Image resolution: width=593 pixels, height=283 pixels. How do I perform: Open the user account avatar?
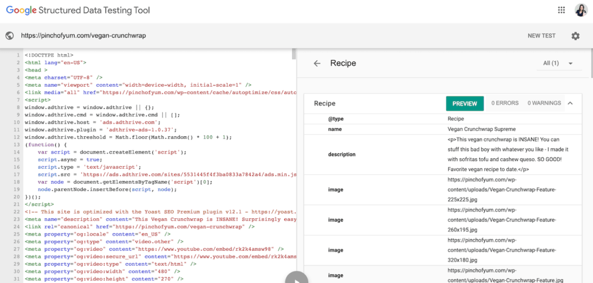(x=580, y=10)
